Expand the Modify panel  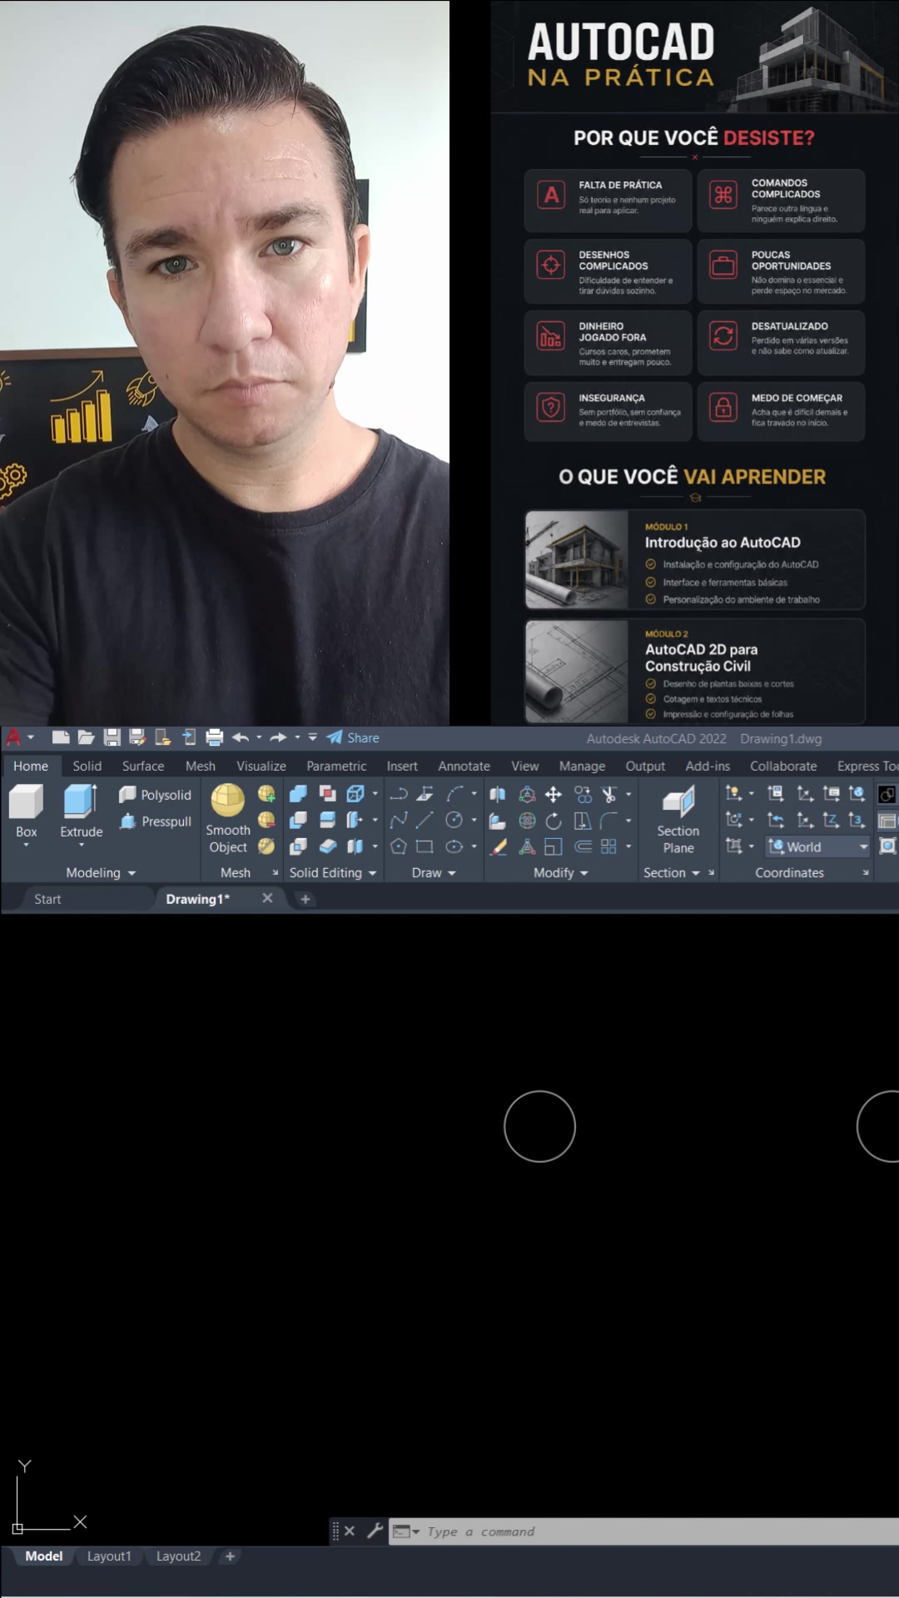[x=561, y=873]
